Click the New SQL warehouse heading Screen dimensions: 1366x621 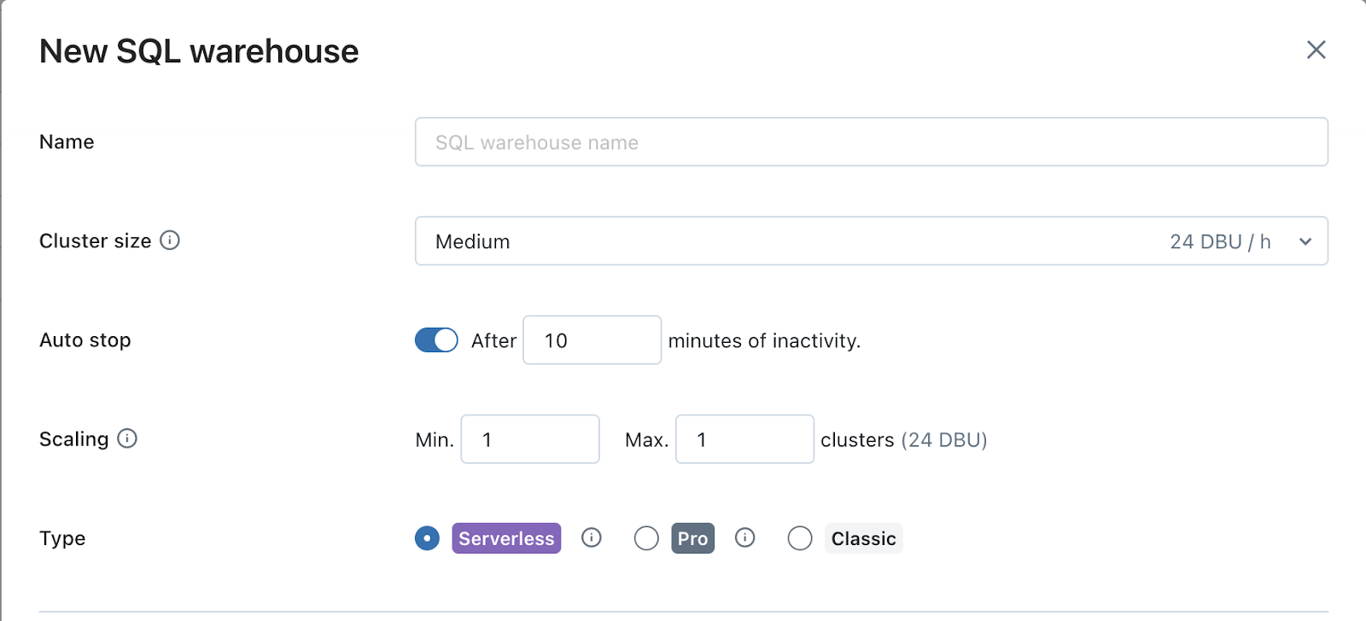(199, 51)
